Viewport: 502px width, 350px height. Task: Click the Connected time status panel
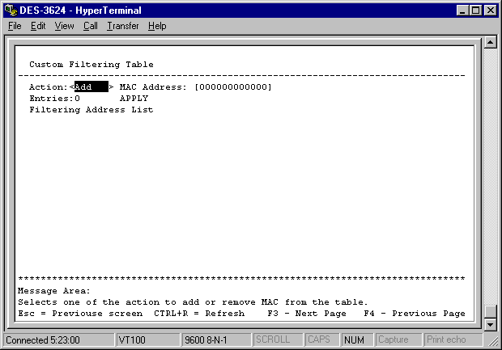coord(58,340)
